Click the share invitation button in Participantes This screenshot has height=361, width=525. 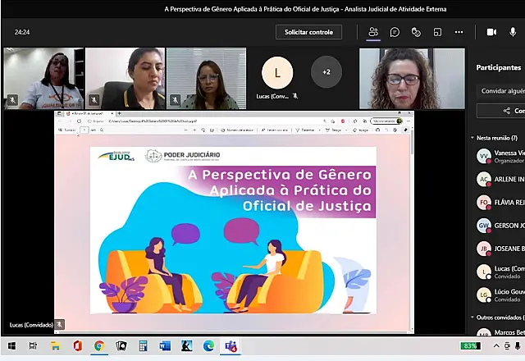[x=501, y=111]
